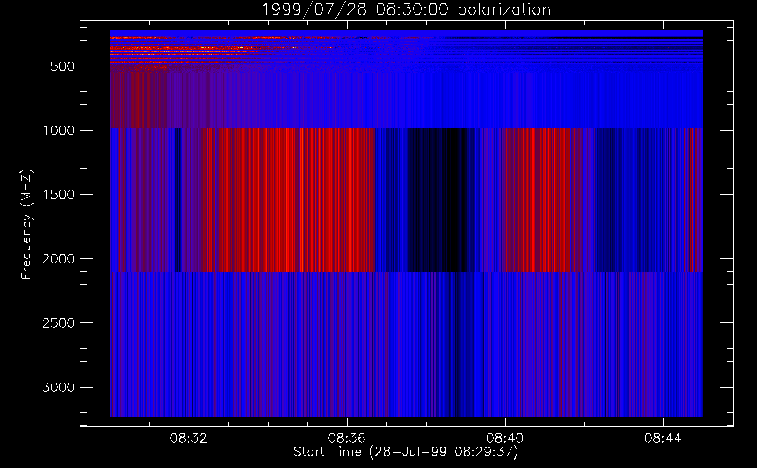Click the 1000 frequency tick label
The height and width of the screenshot is (468, 757).
click(58, 131)
